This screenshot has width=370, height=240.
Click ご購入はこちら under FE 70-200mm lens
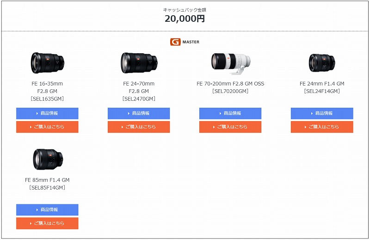click(x=230, y=127)
